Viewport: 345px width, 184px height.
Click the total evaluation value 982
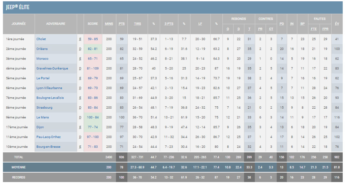[337, 157]
